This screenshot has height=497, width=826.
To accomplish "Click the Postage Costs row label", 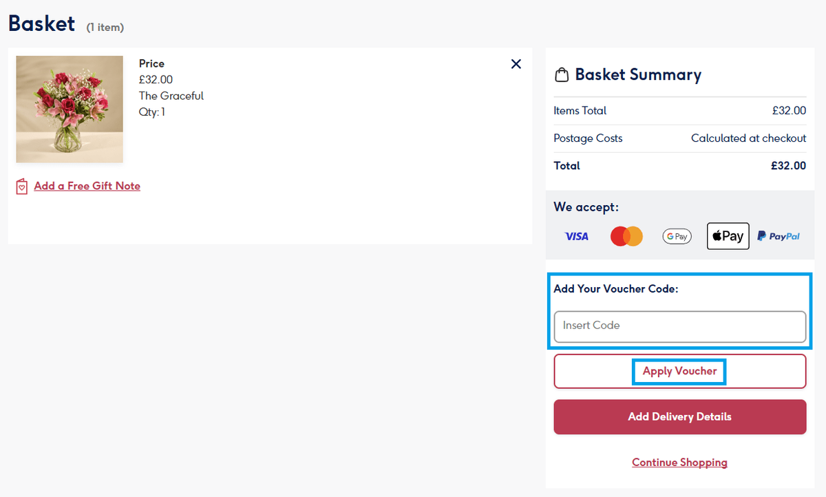I will (x=588, y=138).
